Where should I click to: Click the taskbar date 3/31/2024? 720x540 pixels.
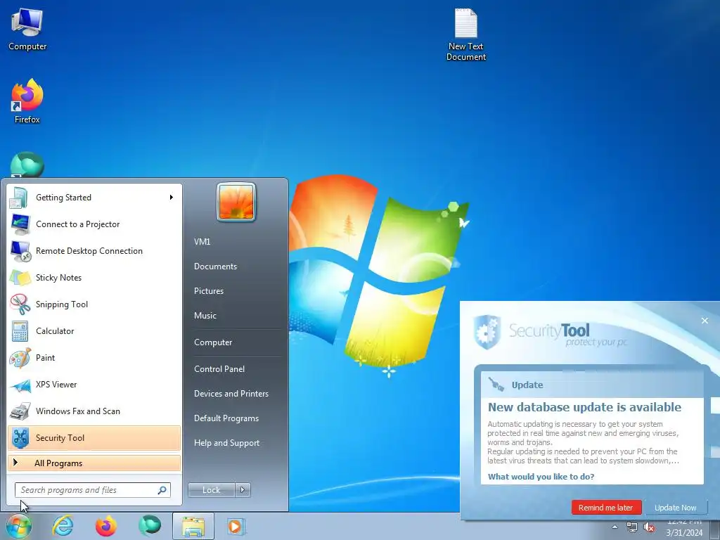(684, 533)
